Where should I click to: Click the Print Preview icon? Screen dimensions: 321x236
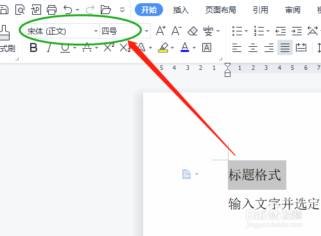(20, 10)
